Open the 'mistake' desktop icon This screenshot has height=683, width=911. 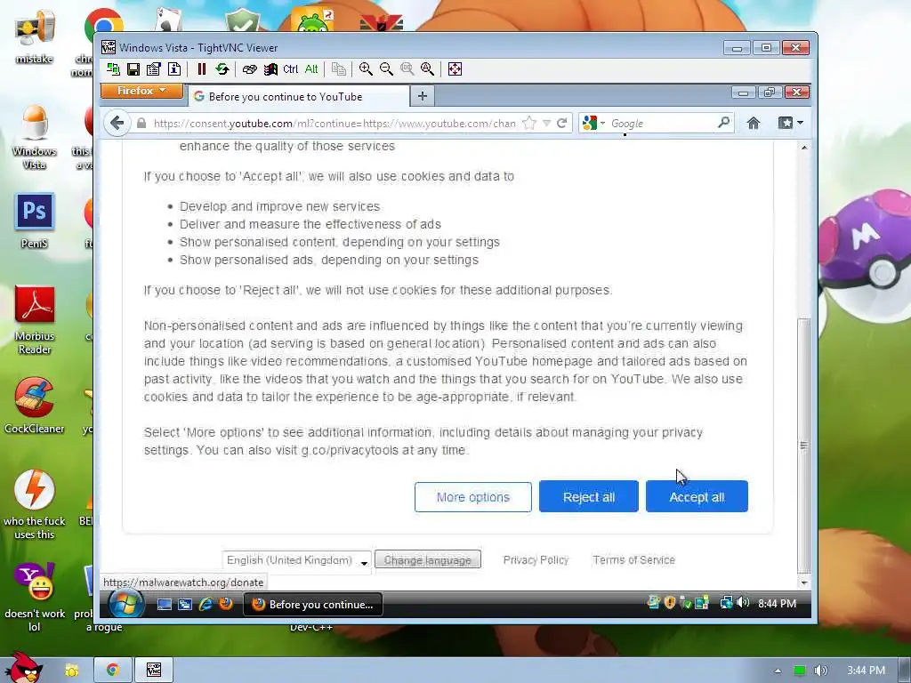tap(35, 36)
